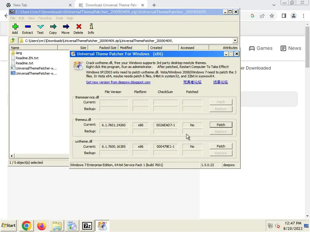Open the Chrome tab search dropdown

(x=274, y=5)
